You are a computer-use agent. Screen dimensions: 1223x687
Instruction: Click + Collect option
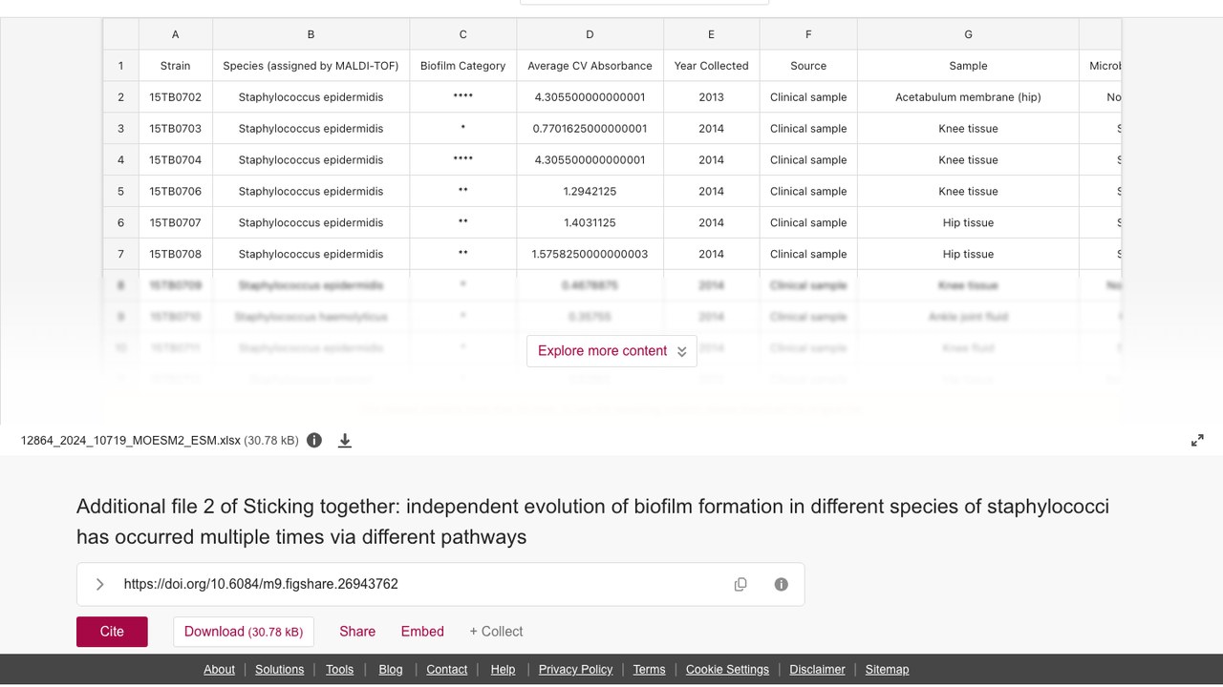pos(496,632)
